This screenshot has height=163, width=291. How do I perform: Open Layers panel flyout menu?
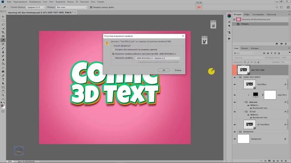[289, 48]
